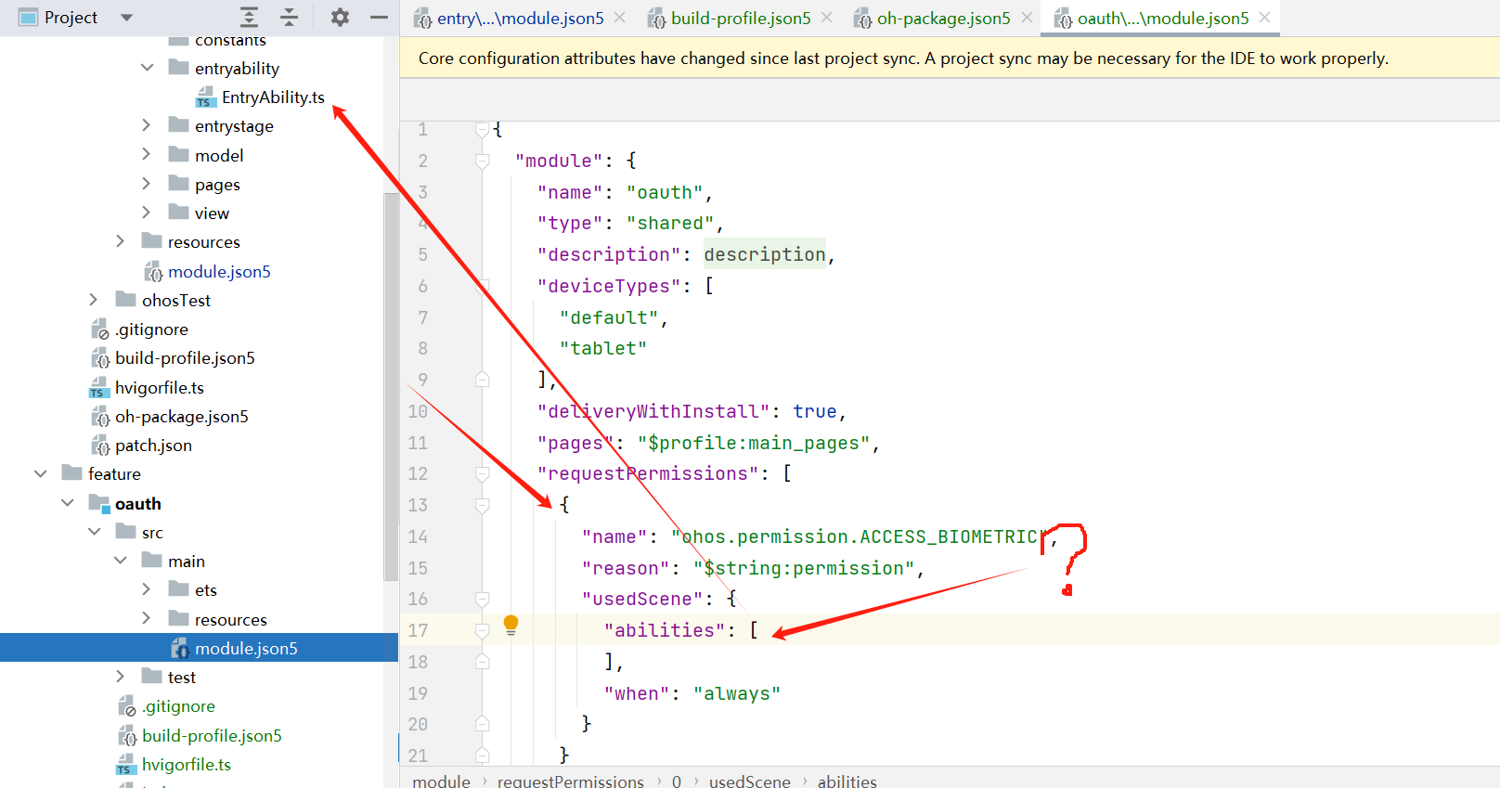
Task: Click the patch.json file icon
Action: [100, 446]
